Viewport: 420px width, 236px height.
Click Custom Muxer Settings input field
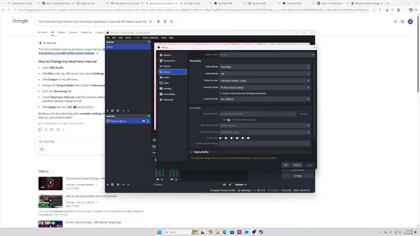pyautogui.click(x=264, y=144)
